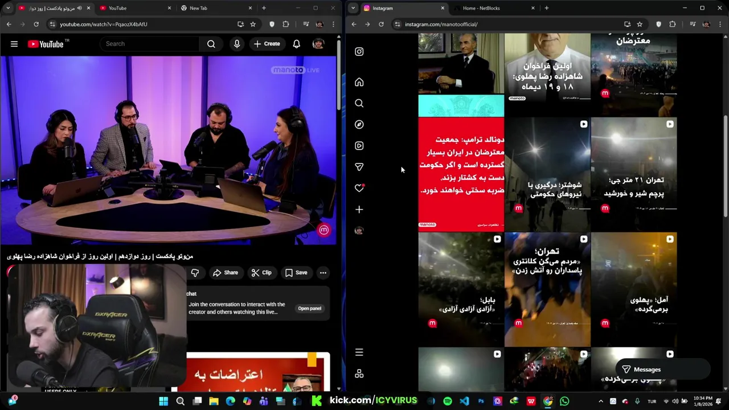Open the Meta apps icon in Instagram sidebar
The height and width of the screenshot is (410, 729).
coord(359,374)
